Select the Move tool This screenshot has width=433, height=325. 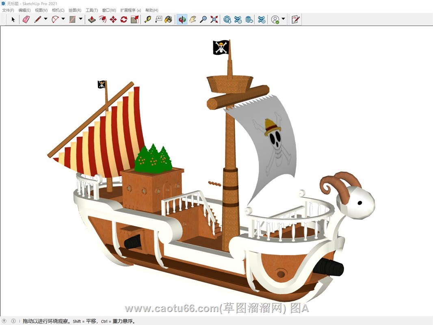coord(113,19)
